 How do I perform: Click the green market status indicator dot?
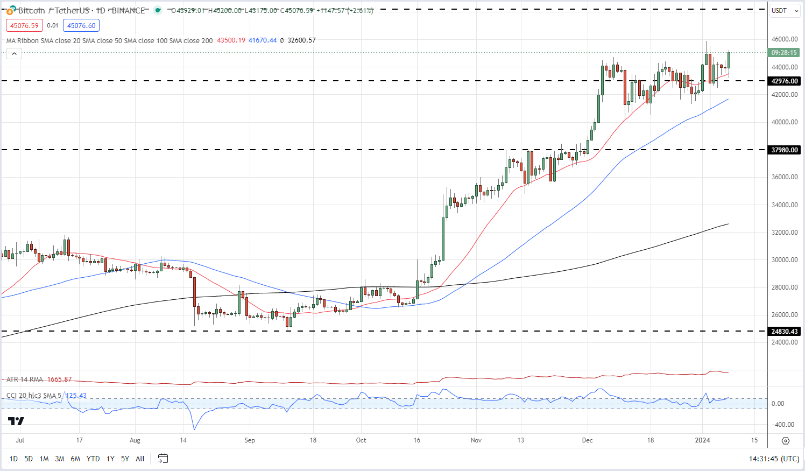[157, 10]
